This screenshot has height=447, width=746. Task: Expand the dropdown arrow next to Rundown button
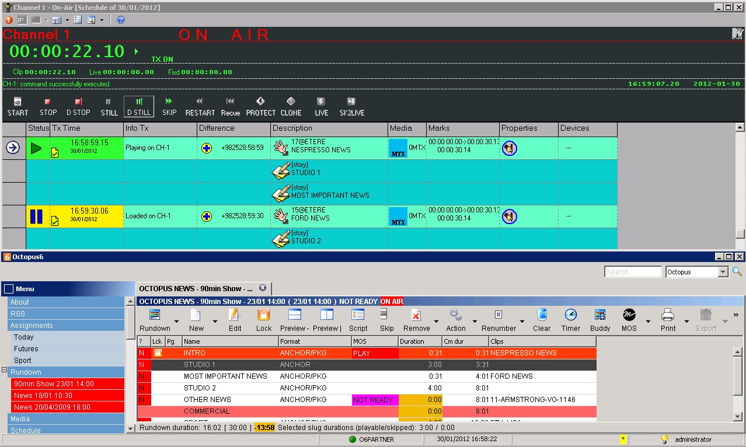pyautogui.click(x=176, y=321)
